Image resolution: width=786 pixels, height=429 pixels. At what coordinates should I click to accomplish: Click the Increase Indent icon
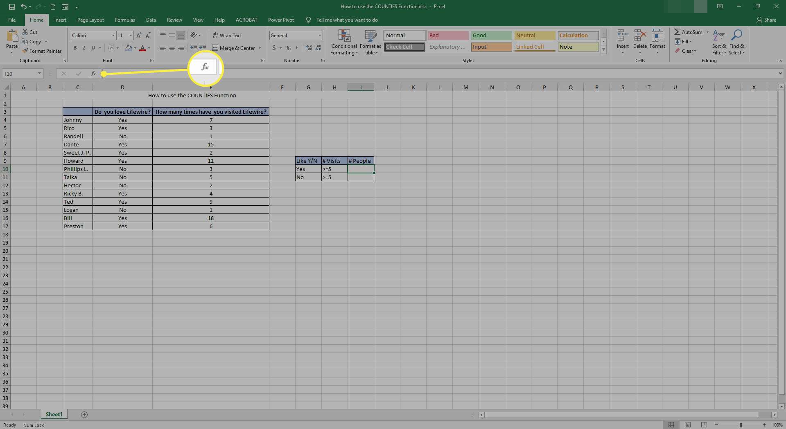pos(203,48)
